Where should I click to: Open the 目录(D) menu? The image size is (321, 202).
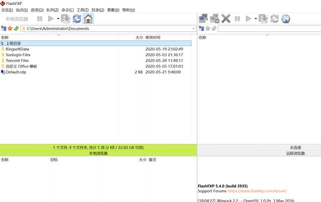(98, 10)
